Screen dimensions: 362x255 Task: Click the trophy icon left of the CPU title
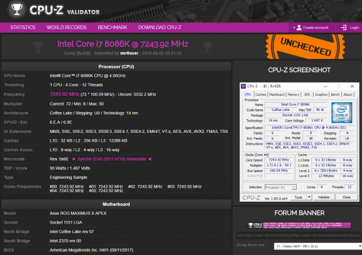pos(38,47)
